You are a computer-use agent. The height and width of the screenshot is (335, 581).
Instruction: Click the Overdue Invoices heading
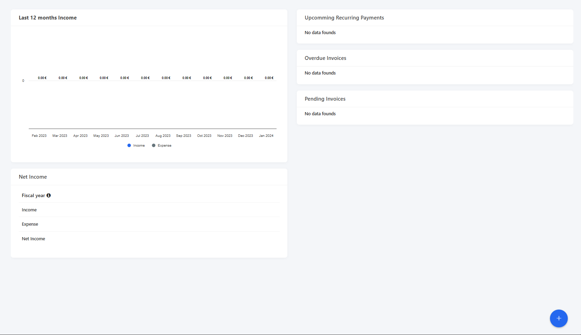pos(325,58)
